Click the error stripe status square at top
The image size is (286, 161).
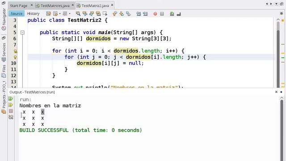[x=282, y=20]
